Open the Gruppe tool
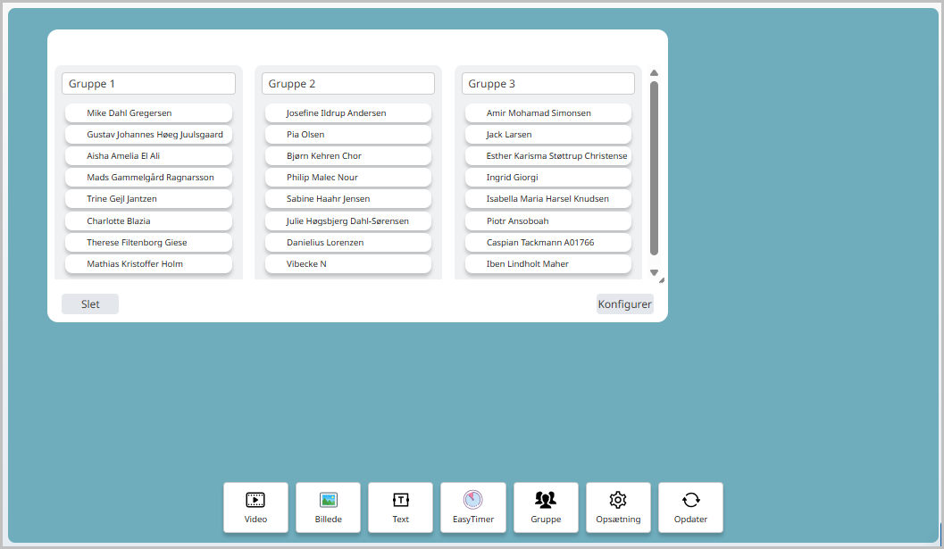Image resolution: width=944 pixels, height=549 pixels. pos(546,507)
